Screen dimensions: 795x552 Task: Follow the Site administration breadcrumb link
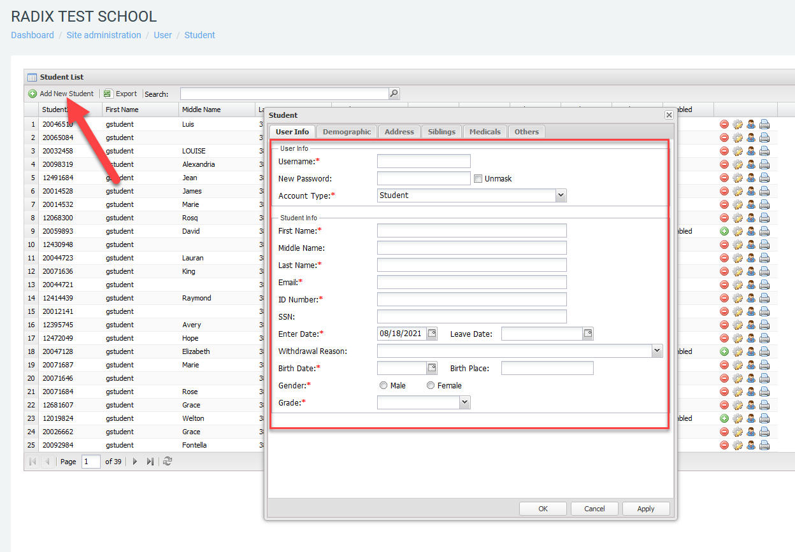point(104,35)
